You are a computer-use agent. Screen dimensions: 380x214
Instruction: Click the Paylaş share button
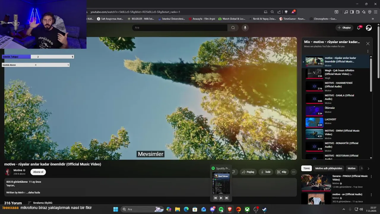pos(248,172)
